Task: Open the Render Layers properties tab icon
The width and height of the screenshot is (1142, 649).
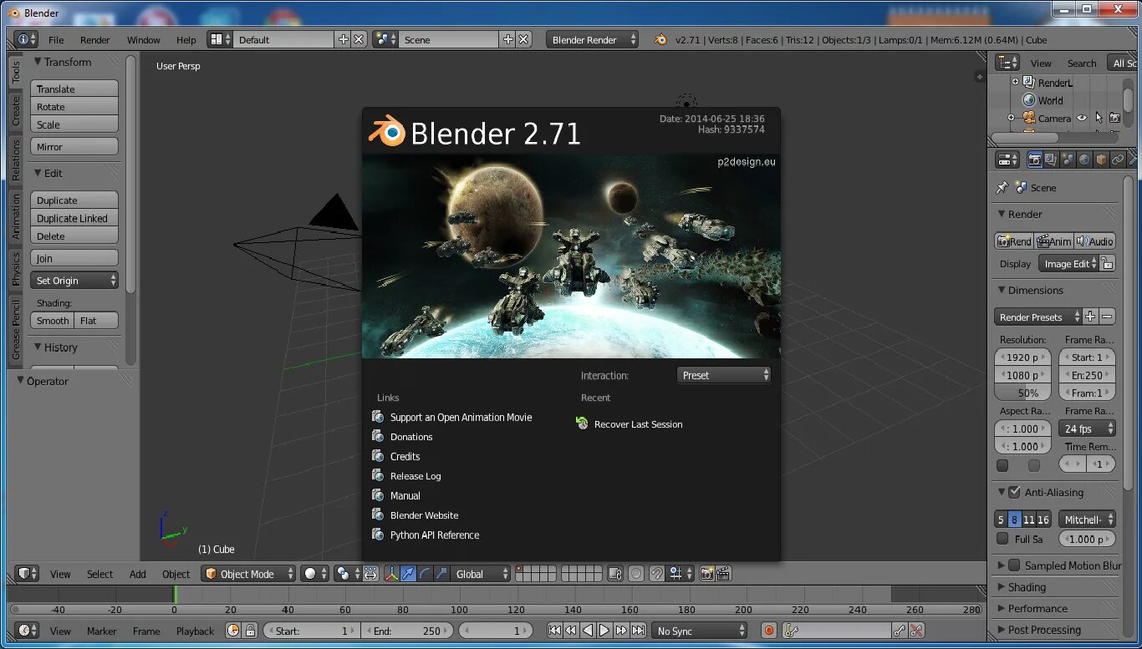Action: [x=1052, y=160]
